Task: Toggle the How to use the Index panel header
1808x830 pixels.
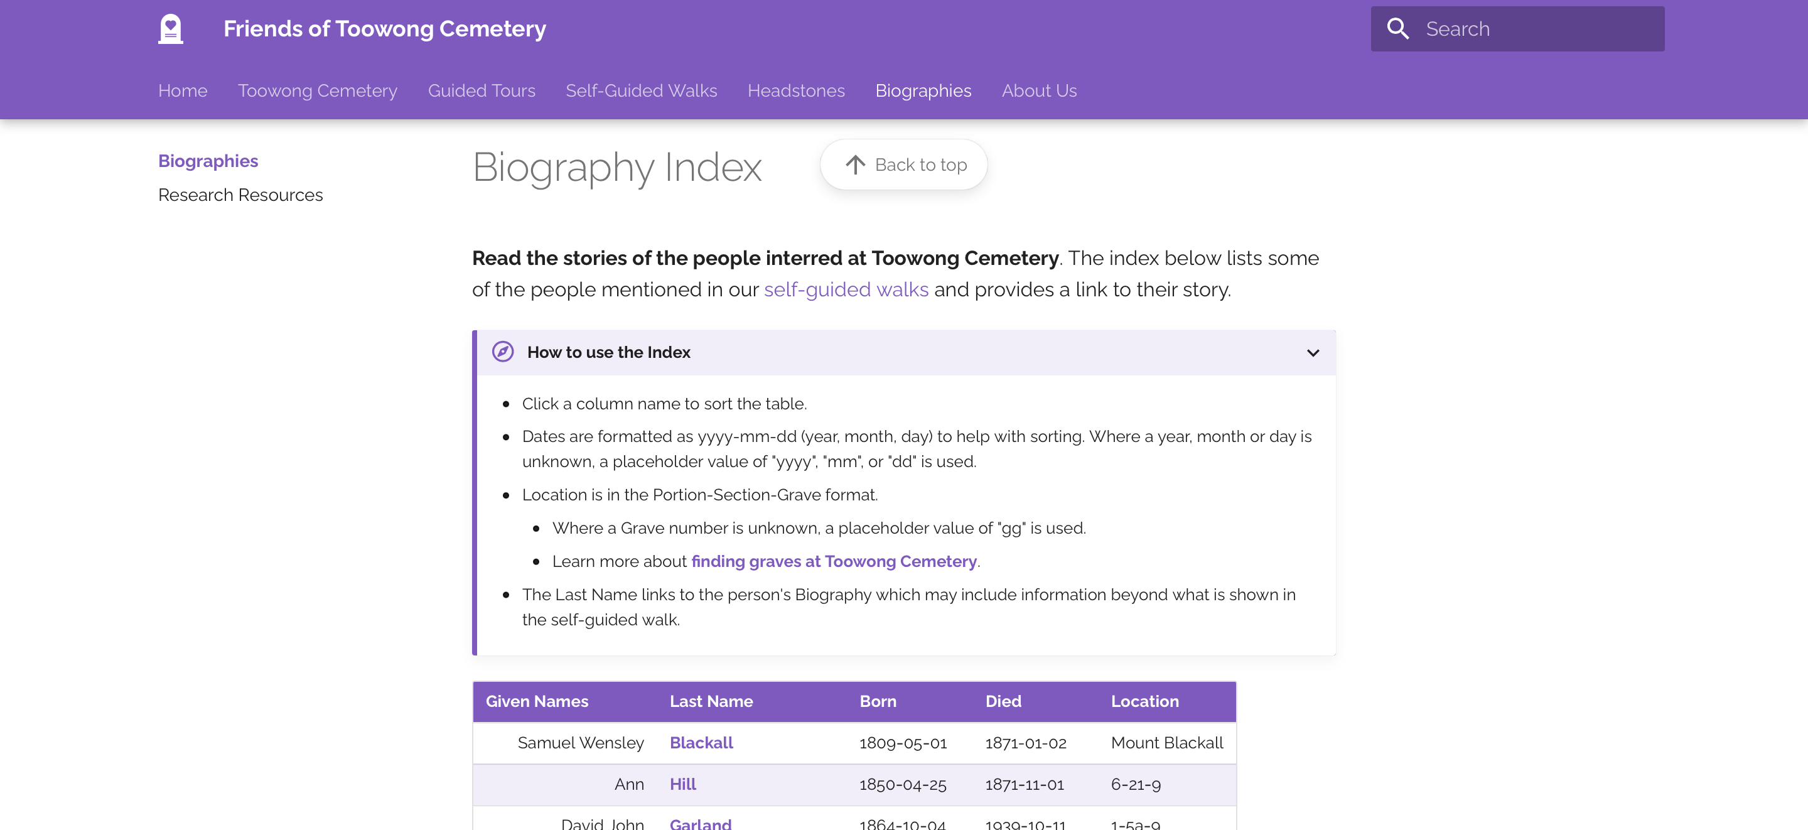Action: [906, 352]
